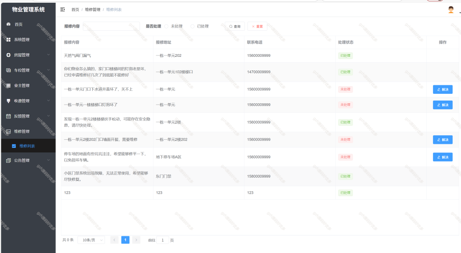Expand the 收费管理 menu arrow
Screen dimensions: 461x253
click(49, 101)
